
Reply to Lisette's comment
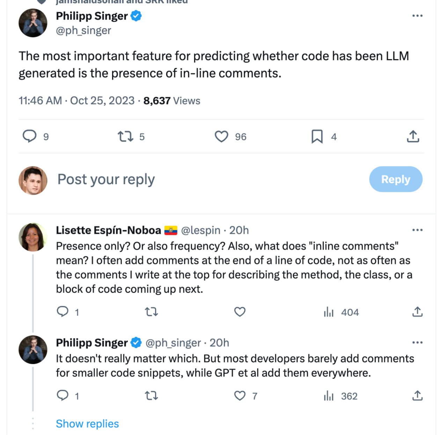click(63, 311)
